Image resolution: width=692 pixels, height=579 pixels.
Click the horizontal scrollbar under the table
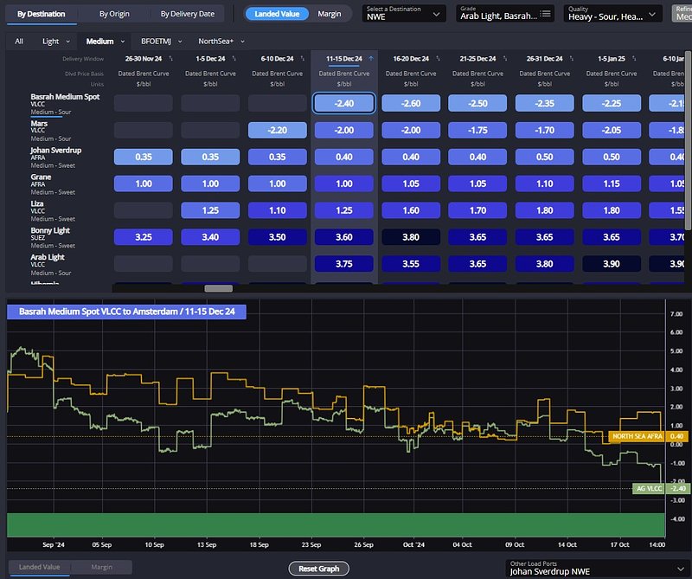point(218,288)
